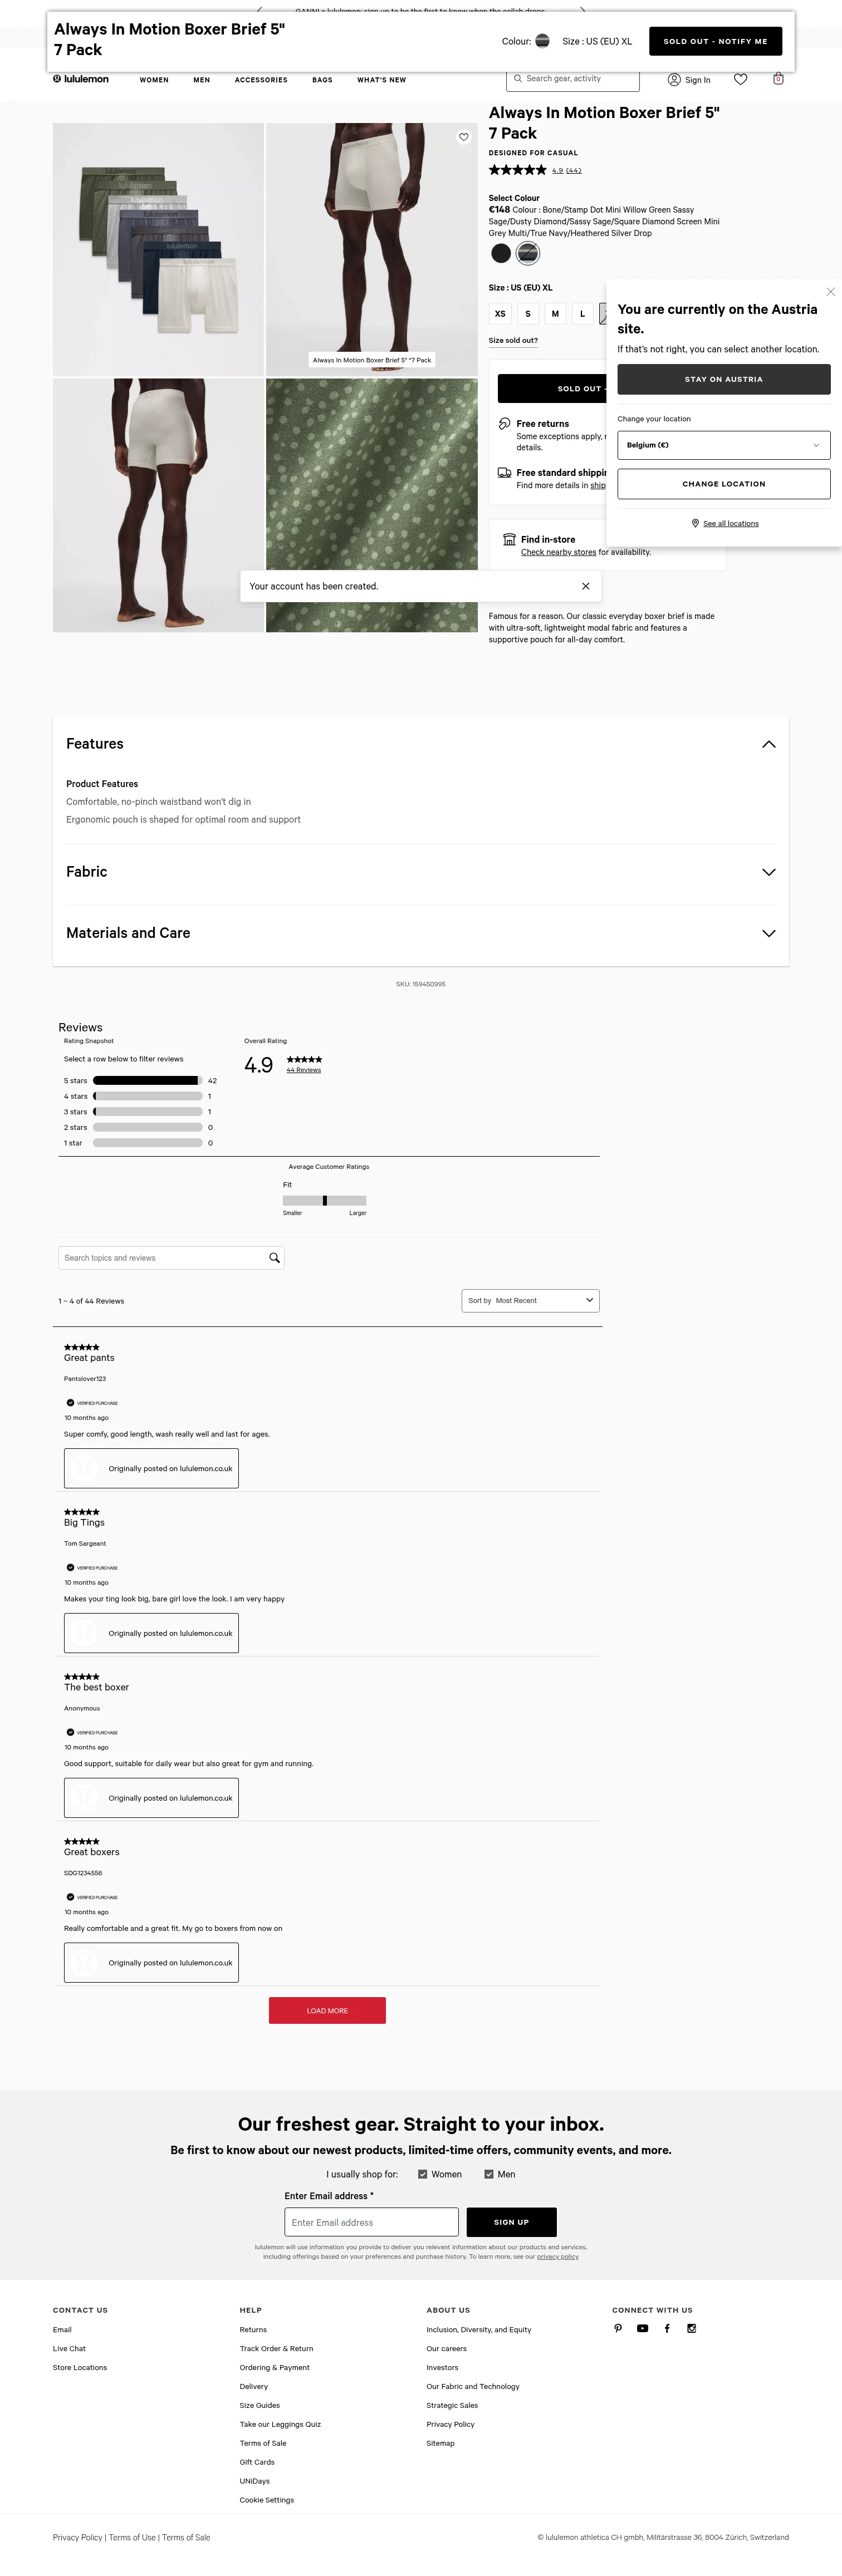This screenshot has height=2576, width=842.
Task: Click the lululemon logo in the navigation
Action: coord(81,79)
